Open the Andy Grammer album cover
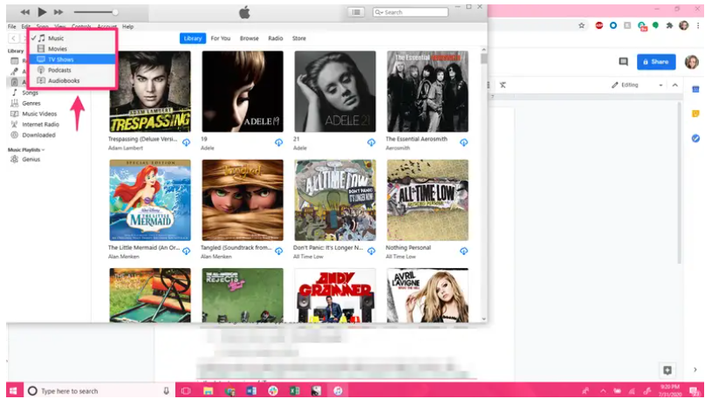The image size is (705, 399). click(x=335, y=295)
